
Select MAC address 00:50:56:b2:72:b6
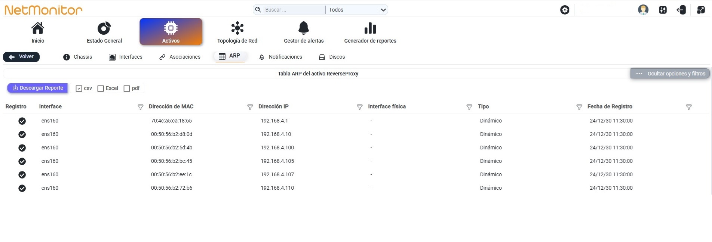[x=172, y=188]
